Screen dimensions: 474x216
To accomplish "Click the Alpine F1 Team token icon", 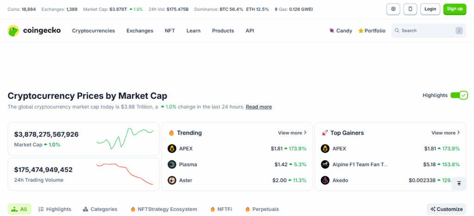I will coord(325,164).
